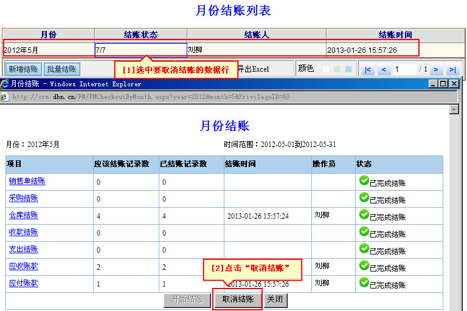The image size is (467, 311).
Task: Click the green check icon in 销售单结账 row
Action: point(364,180)
